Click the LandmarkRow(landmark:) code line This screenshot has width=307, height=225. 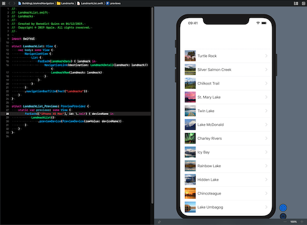click(76, 72)
